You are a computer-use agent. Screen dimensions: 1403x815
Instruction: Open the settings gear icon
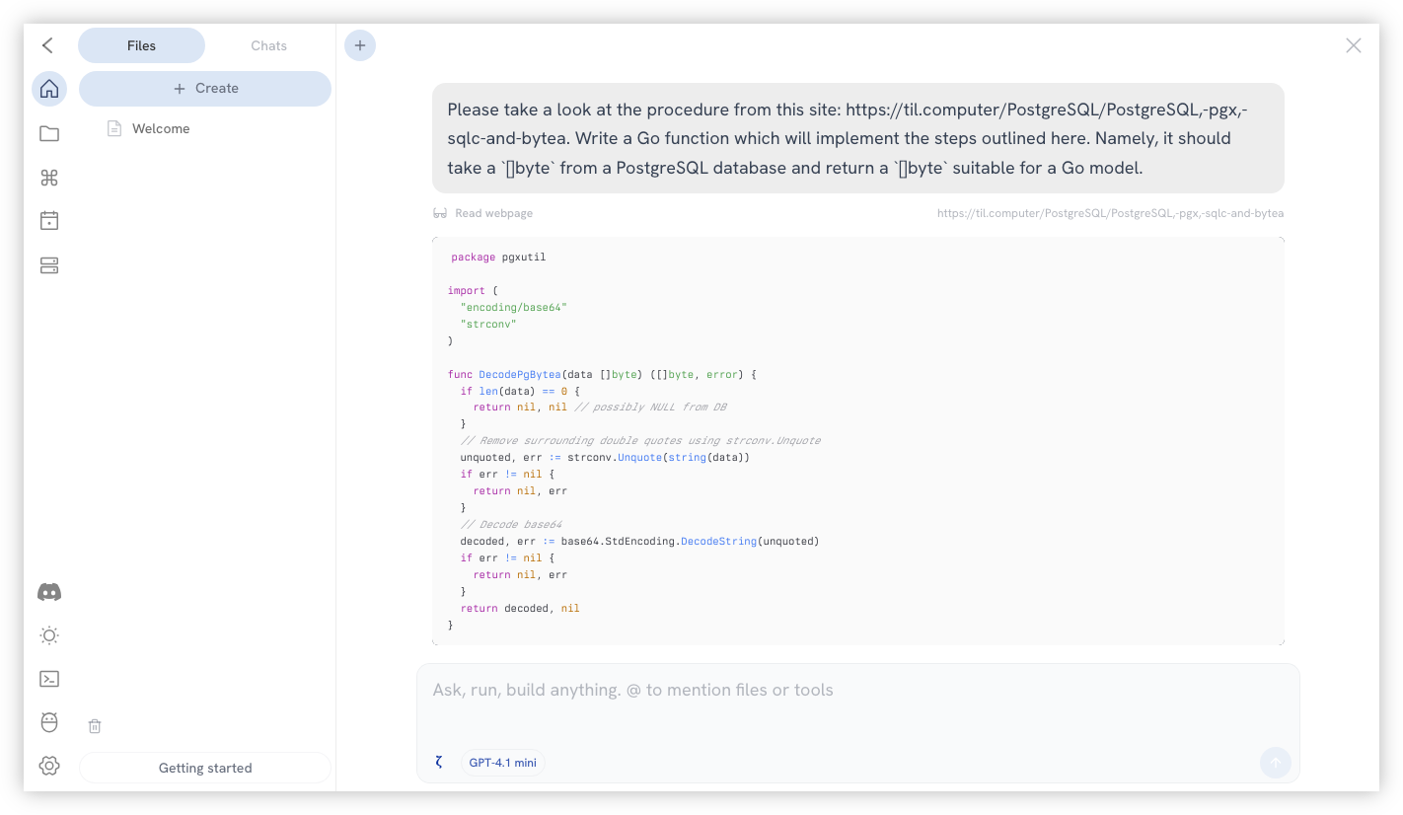tap(49, 766)
